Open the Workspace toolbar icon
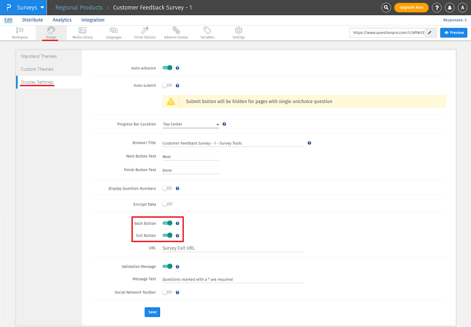The image size is (471, 327). coord(20,32)
